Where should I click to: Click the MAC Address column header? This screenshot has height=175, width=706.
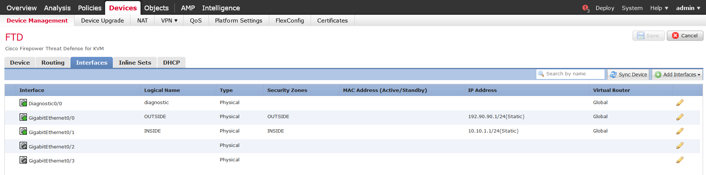pyautogui.click(x=385, y=90)
